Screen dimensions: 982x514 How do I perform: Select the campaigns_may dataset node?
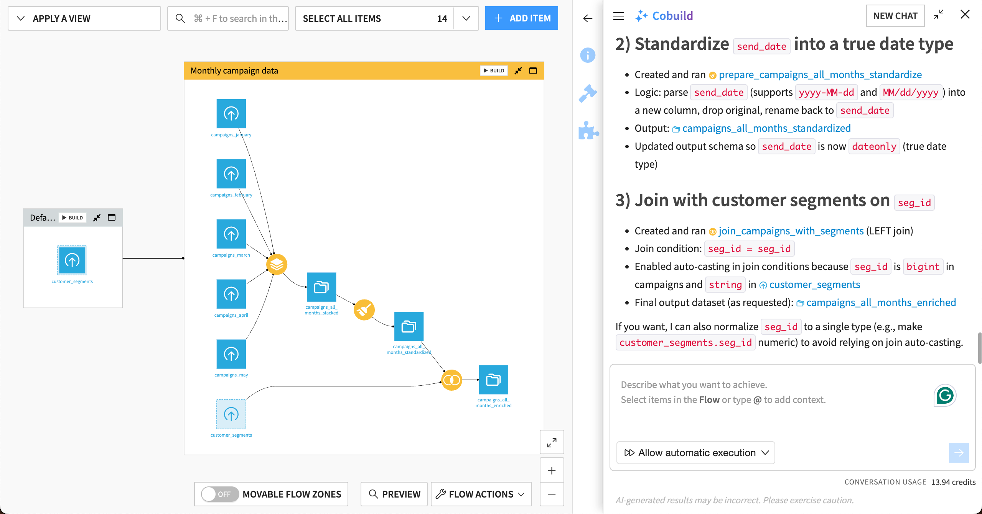[231, 354]
